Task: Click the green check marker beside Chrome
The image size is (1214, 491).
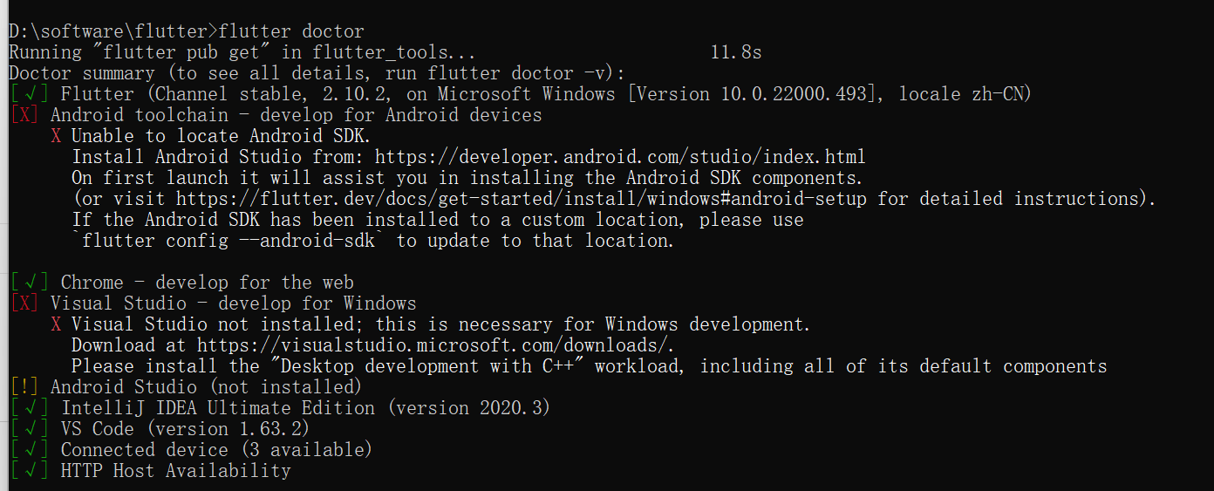Action: tap(30, 283)
